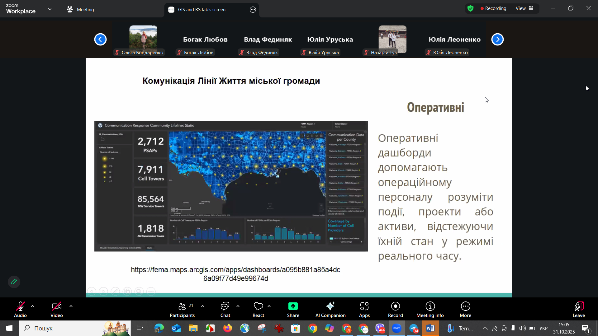Click Назарій Туз video thumbnail
This screenshot has height=336, width=598.
[392, 40]
